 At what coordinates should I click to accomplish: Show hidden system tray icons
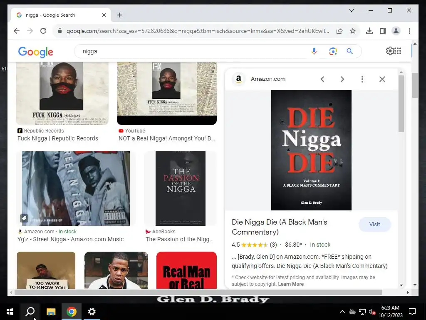click(x=342, y=312)
